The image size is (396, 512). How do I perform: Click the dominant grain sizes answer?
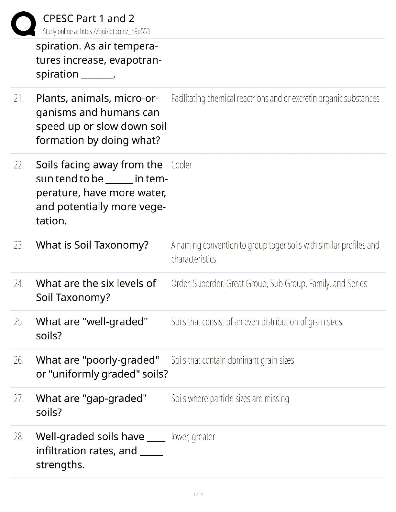pos(232,360)
